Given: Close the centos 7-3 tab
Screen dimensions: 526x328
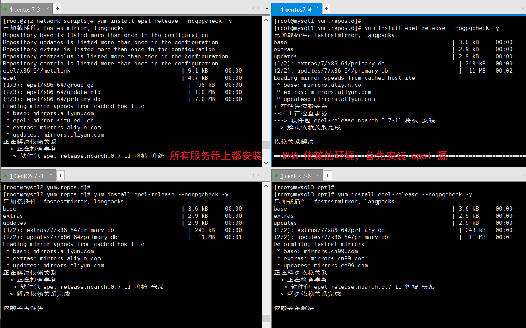Looking at the screenshot, I should [x=47, y=8].
